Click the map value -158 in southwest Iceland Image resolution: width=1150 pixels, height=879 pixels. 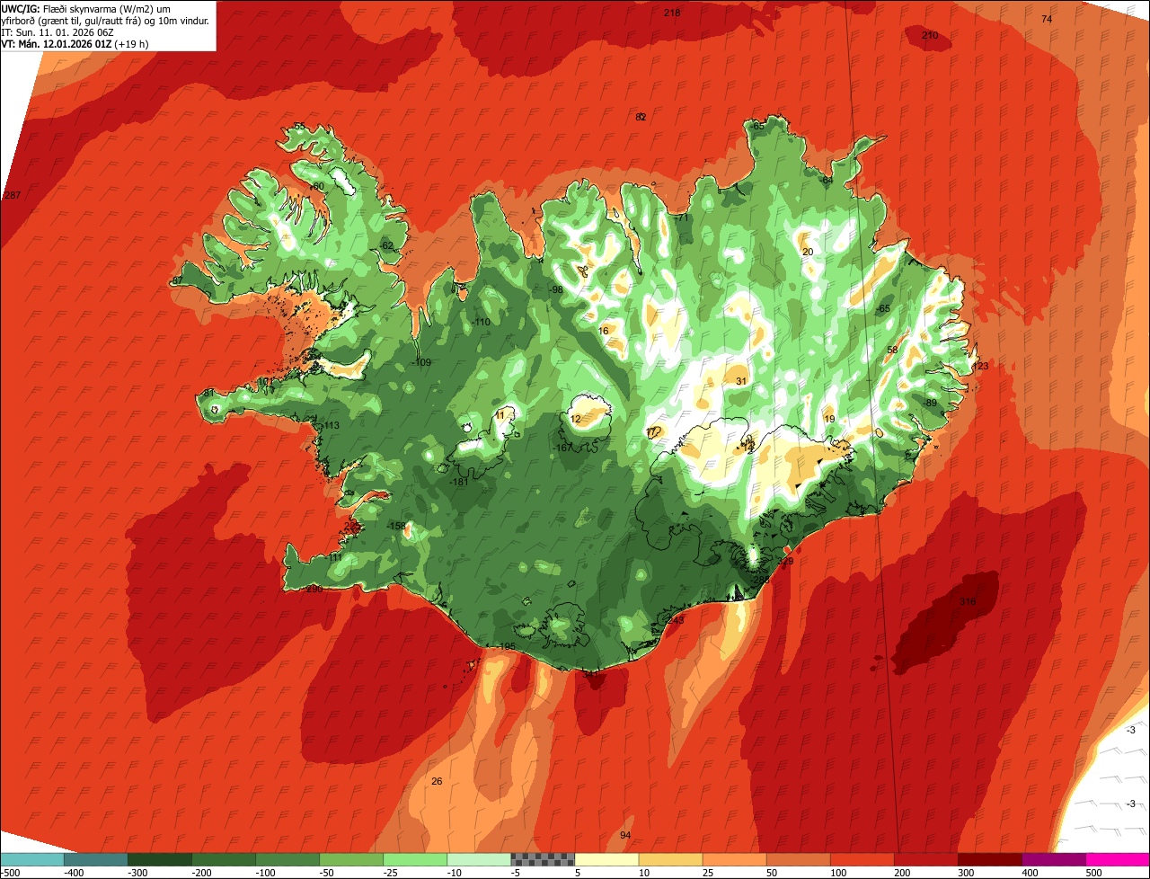coord(396,526)
